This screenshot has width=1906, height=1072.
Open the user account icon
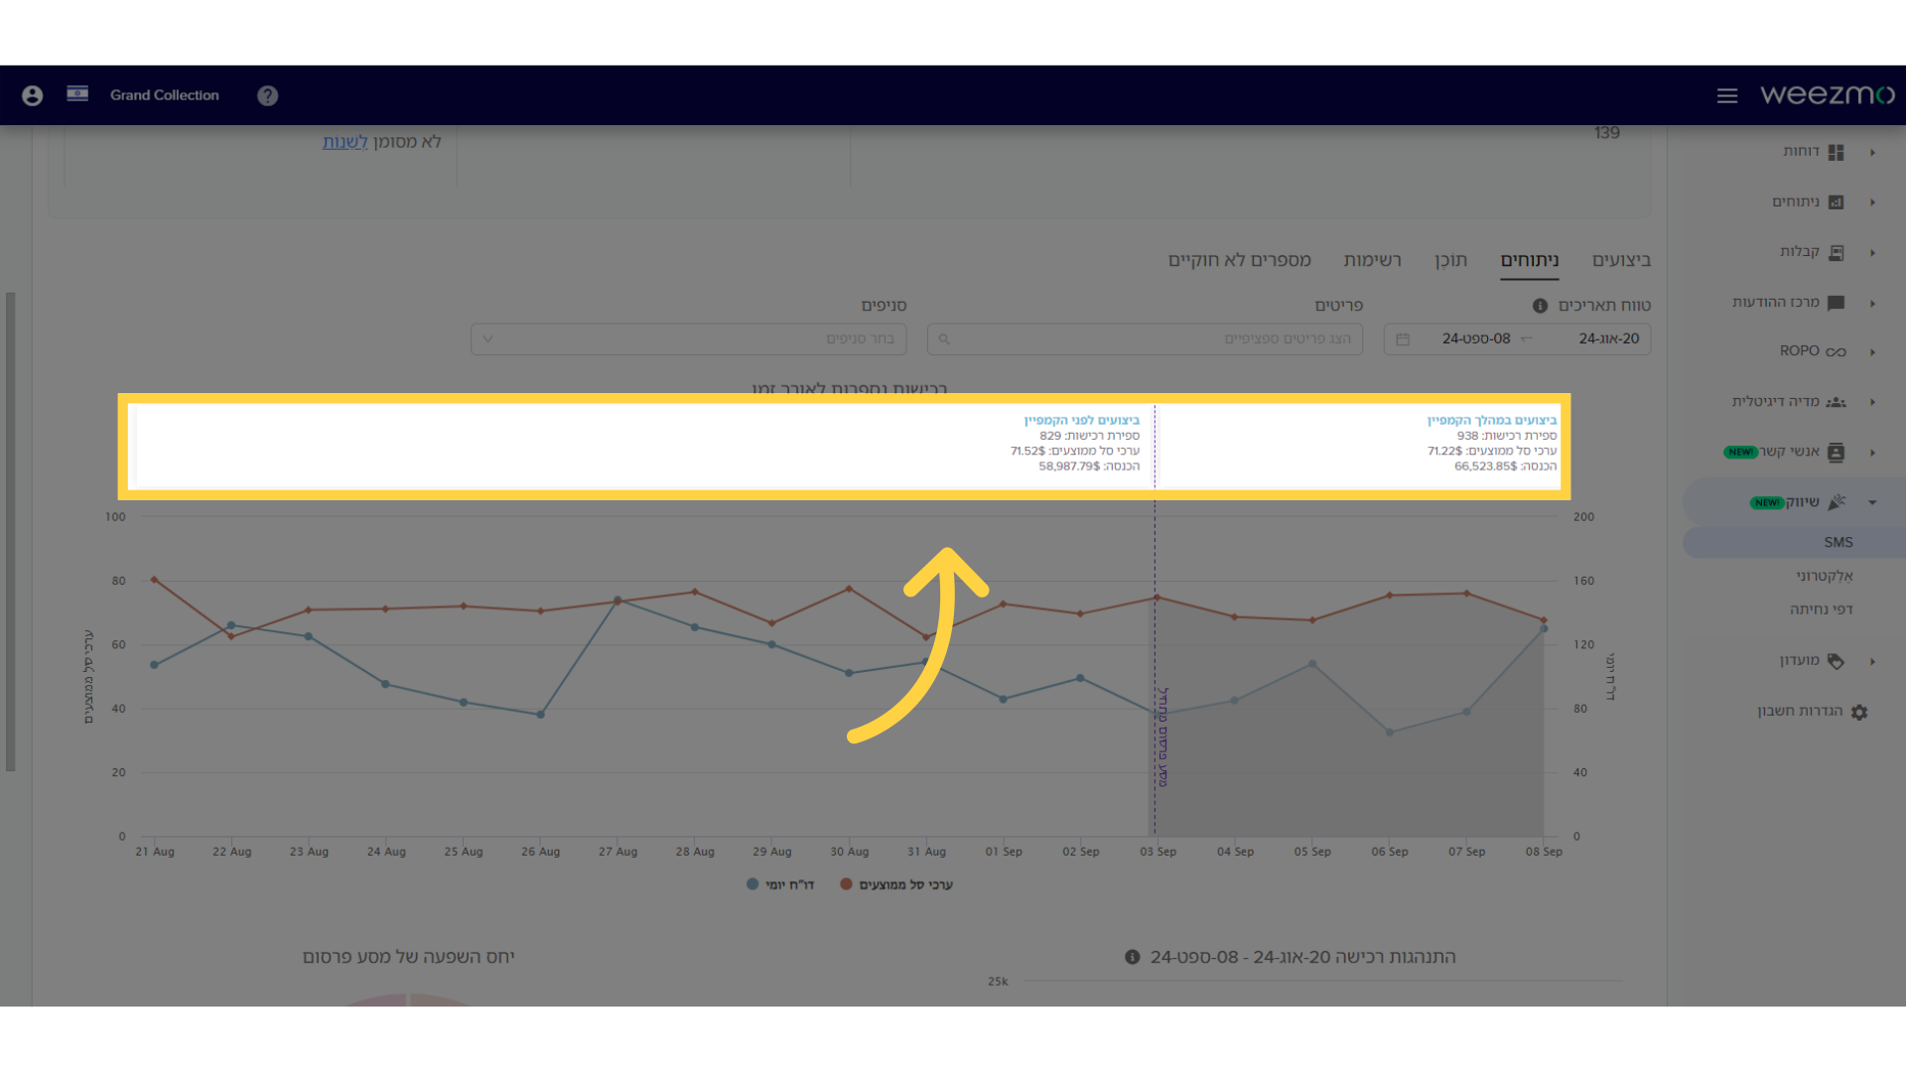32,95
